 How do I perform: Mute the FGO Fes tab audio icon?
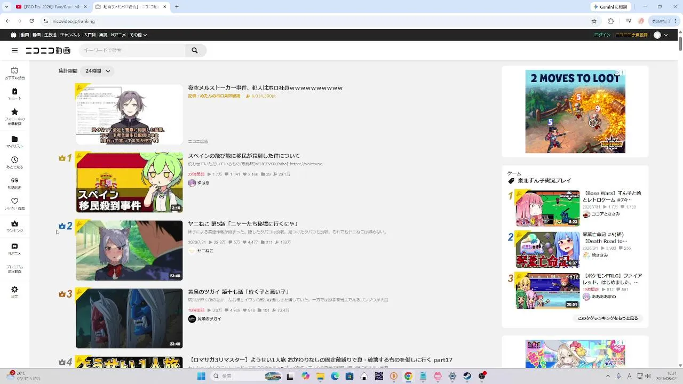pyautogui.click(x=77, y=7)
